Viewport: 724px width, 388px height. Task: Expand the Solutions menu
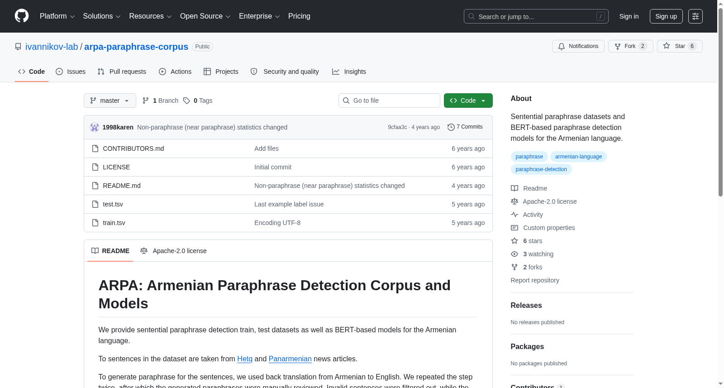(102, 16)
